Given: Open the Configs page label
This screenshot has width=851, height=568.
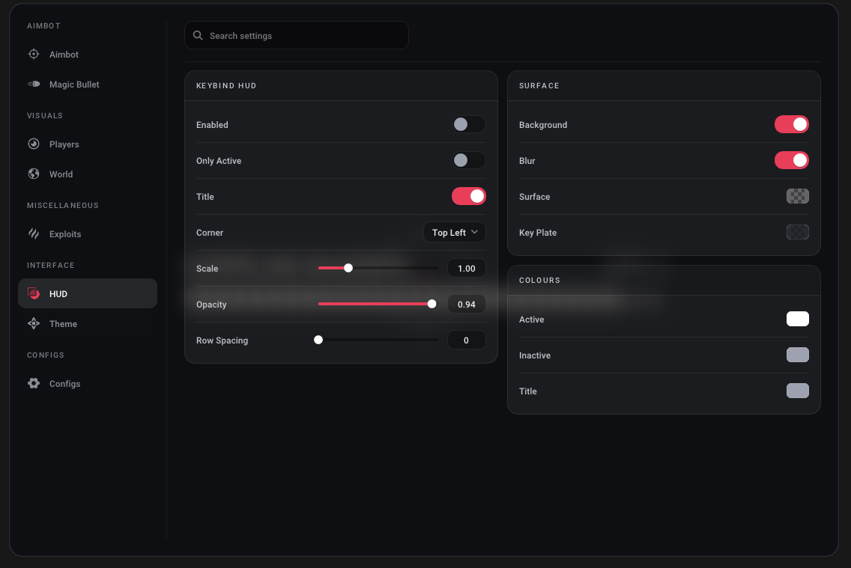Looking at the screenshot, I should click(x=64, y=384).
